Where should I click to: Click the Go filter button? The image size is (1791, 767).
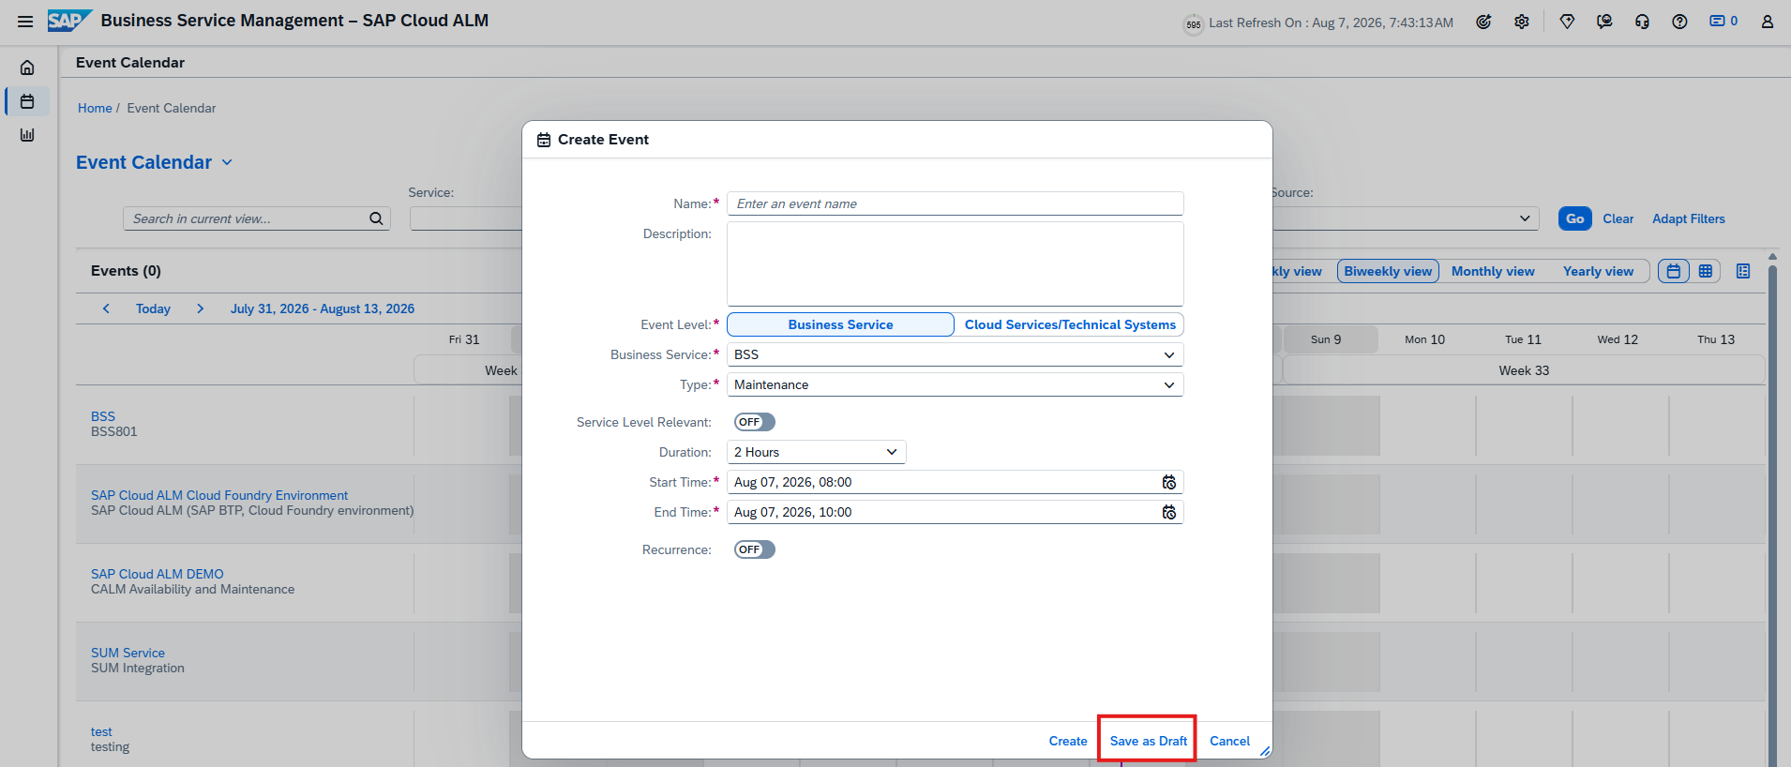1574,218
